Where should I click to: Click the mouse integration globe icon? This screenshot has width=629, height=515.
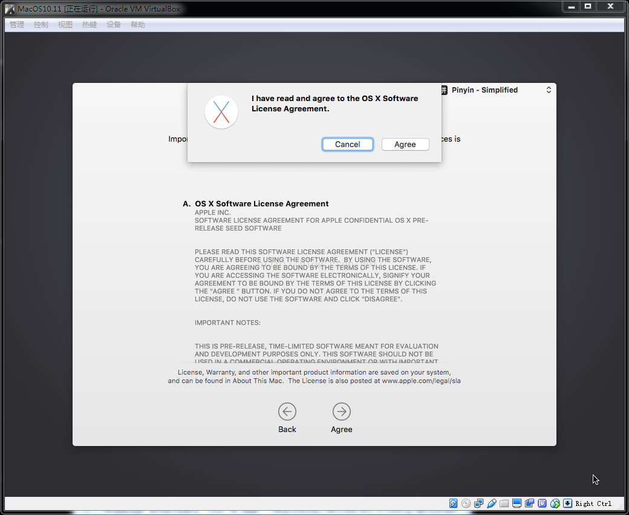(555, 504)
